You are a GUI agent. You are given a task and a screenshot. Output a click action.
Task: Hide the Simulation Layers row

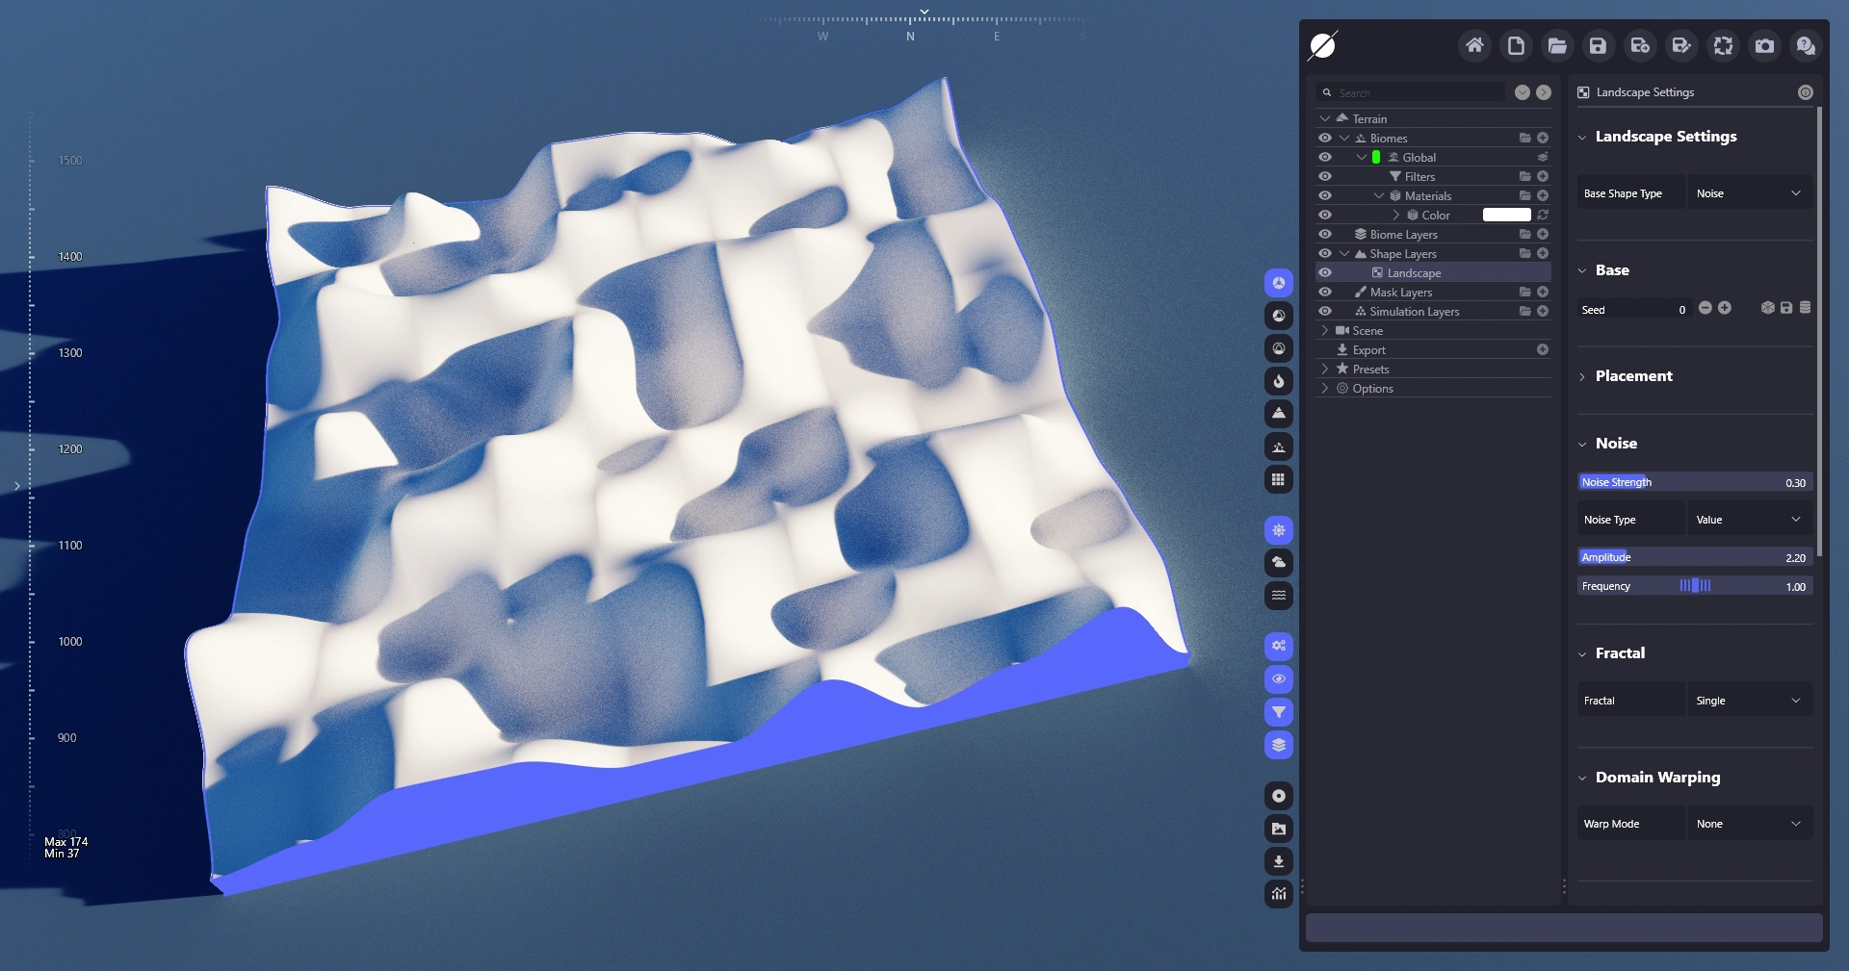point(1325,311)
